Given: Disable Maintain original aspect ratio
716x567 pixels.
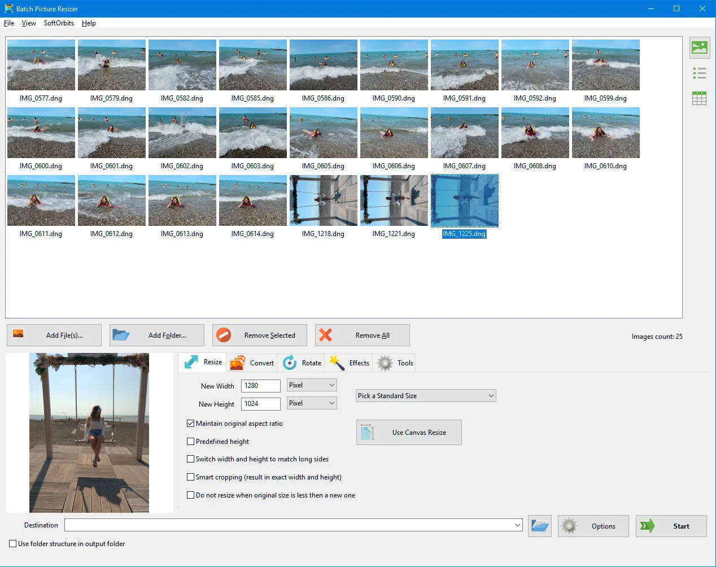Looking at the screenshot, I should pos(191,423).
